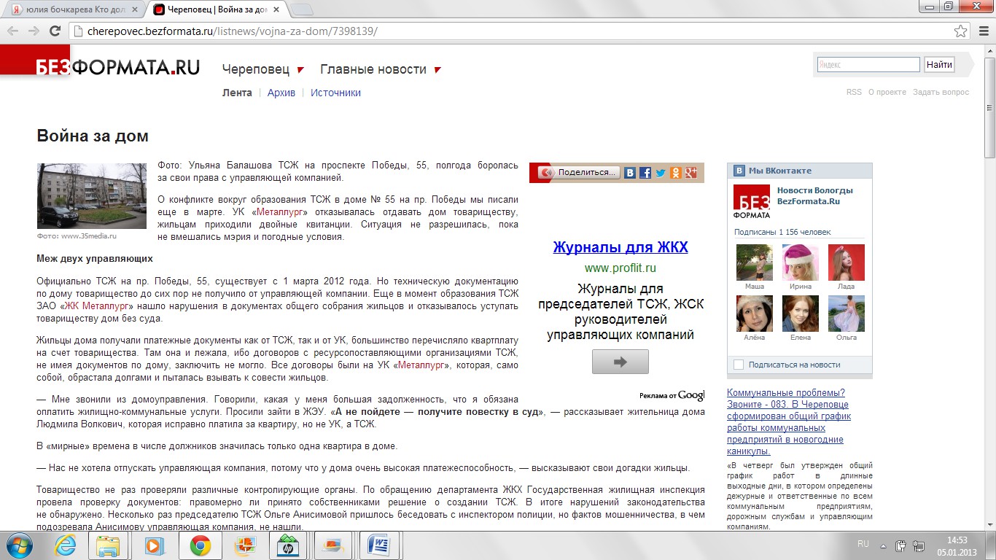Viewport: 996px width, 560px height.
Task: Open the Chrome menu icon
Action: point(982,31)
